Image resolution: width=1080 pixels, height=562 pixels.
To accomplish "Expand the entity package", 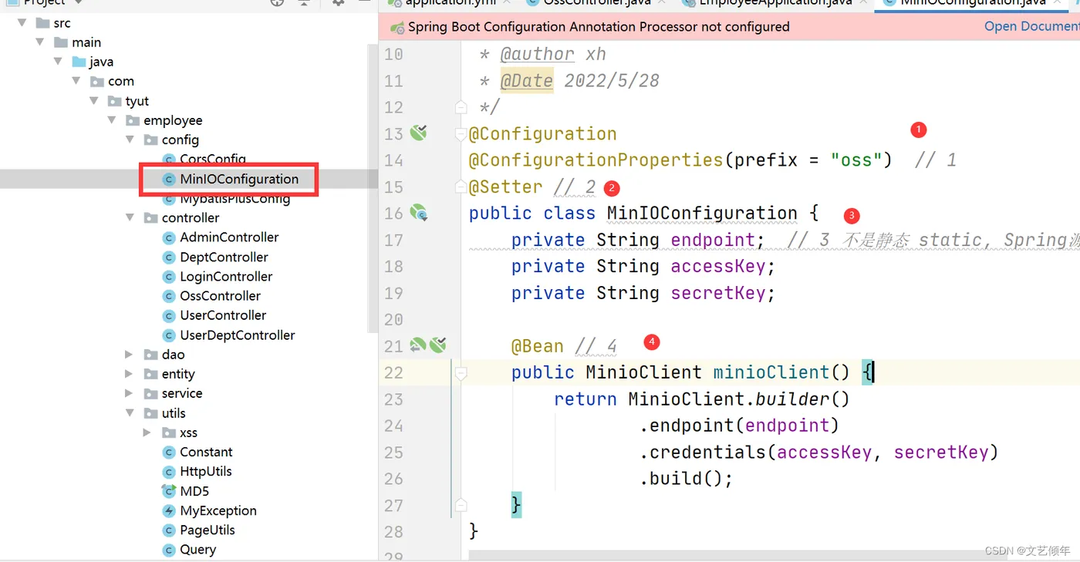I will pyautogui.click(x=129, y=374).
